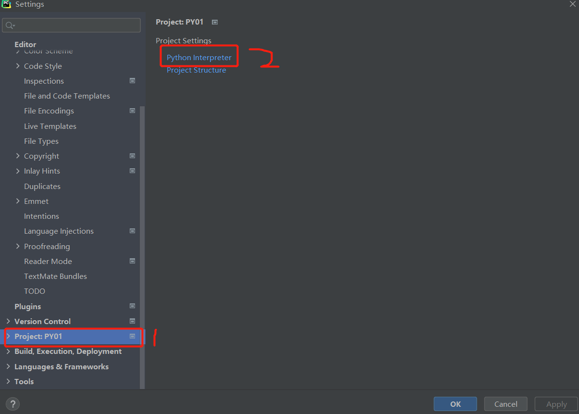Click project-level icon beside the Project: PY01 heading
579x414 pixels.
point(215,22)
